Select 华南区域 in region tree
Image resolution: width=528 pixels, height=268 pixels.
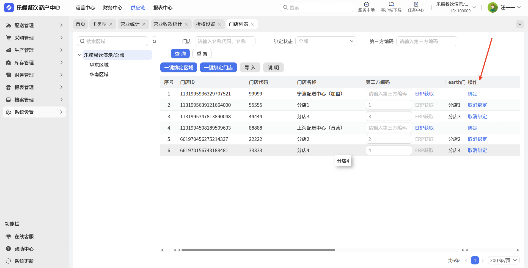pos(99,75)
